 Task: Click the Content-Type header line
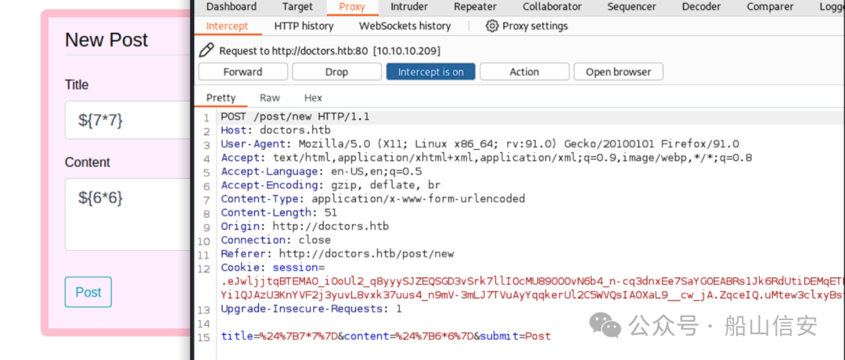373,199
